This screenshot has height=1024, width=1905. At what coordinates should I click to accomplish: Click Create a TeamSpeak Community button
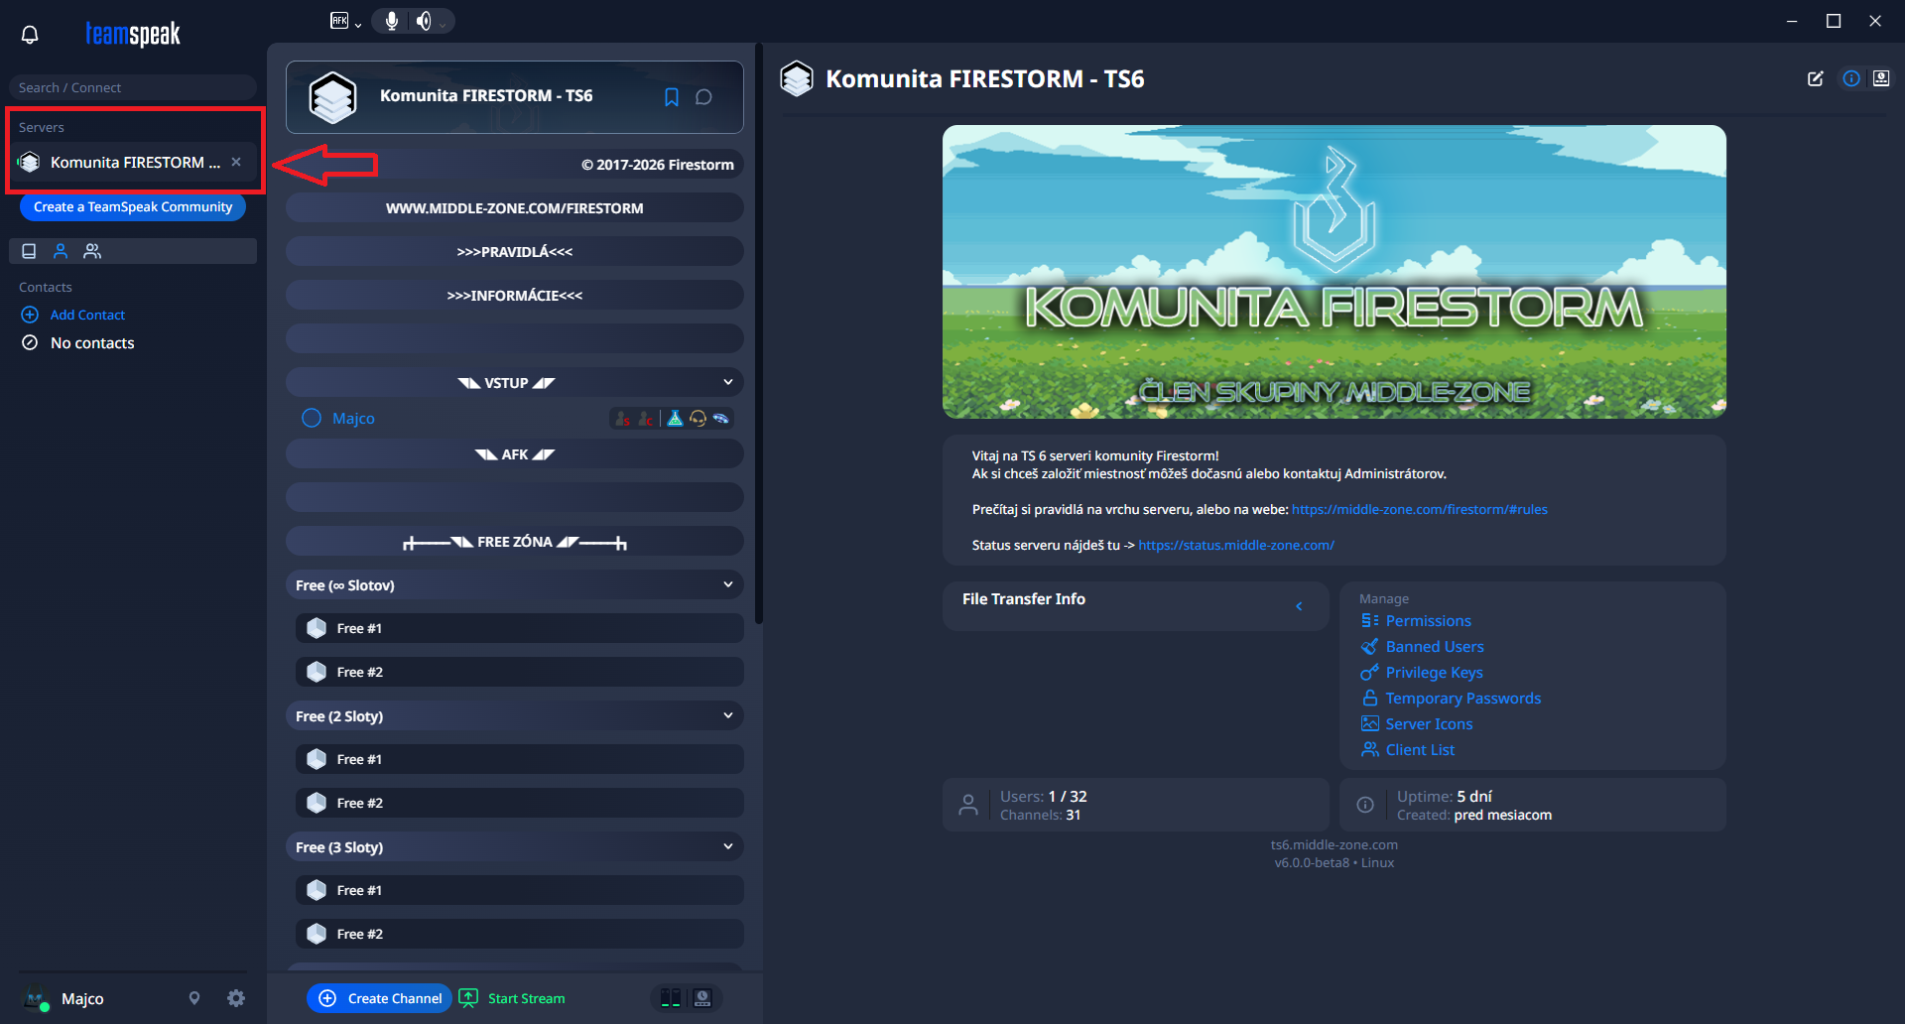(133, 206)
